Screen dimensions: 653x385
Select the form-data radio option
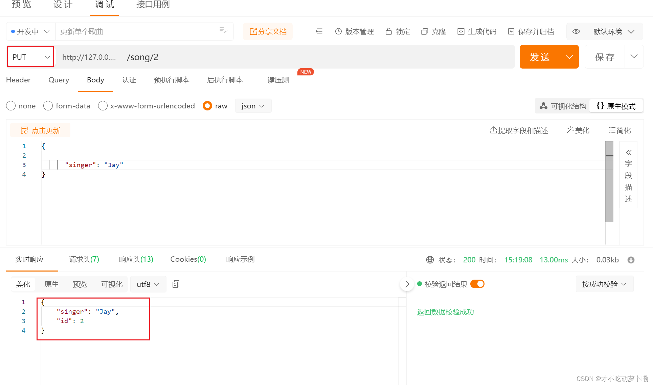pyautogui.click(x=48, y=106)
